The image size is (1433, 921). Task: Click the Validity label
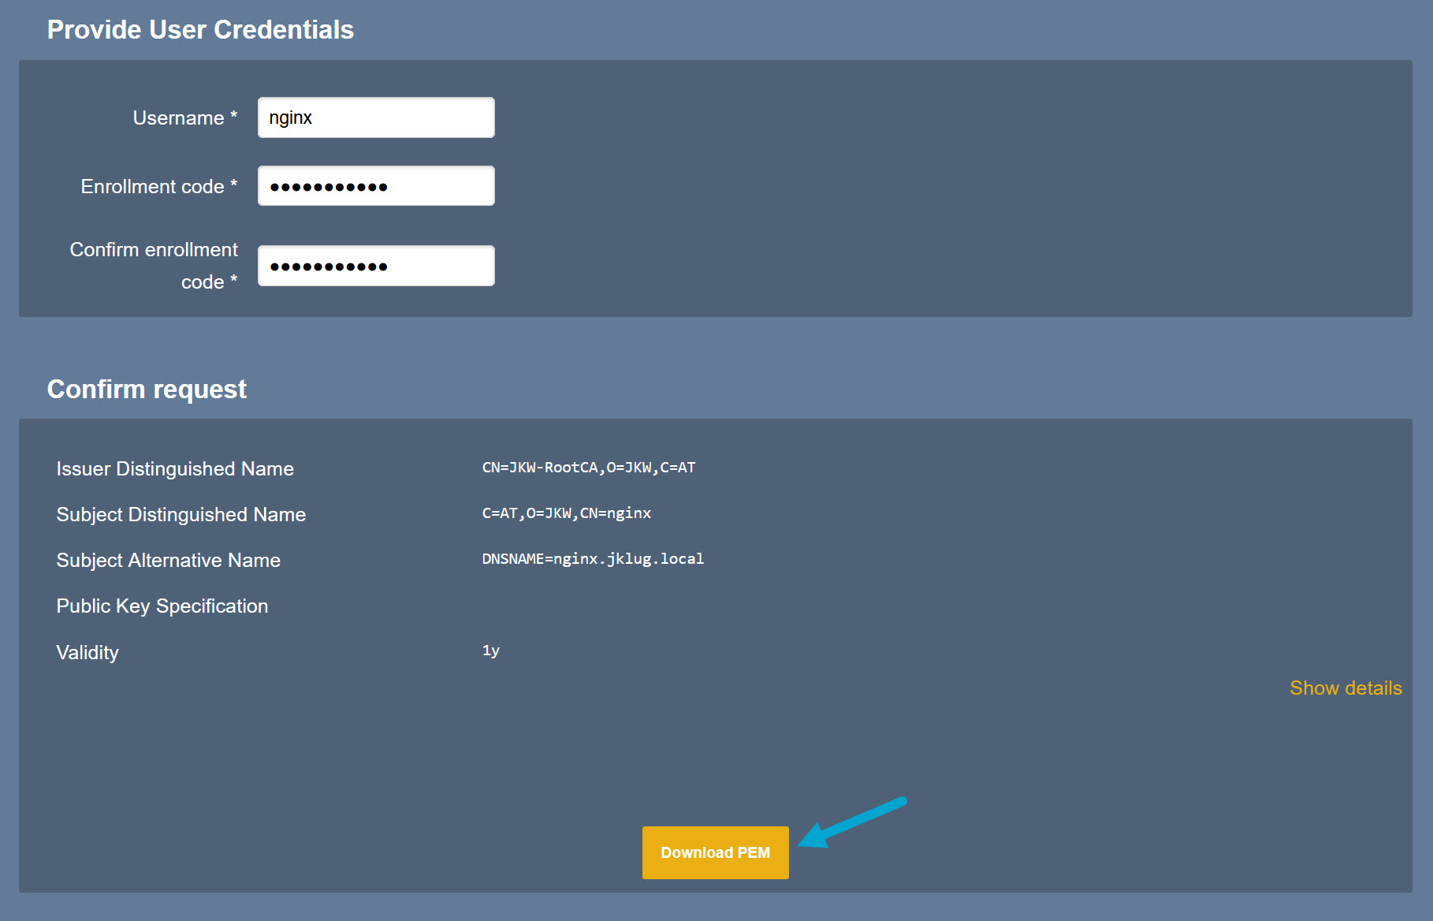pos(87,653)
